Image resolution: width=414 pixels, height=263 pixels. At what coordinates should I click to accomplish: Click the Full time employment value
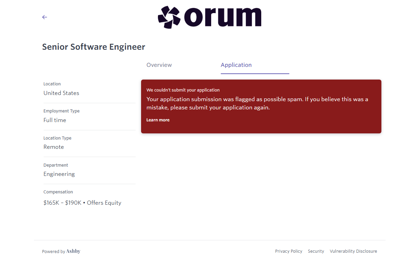55,120
